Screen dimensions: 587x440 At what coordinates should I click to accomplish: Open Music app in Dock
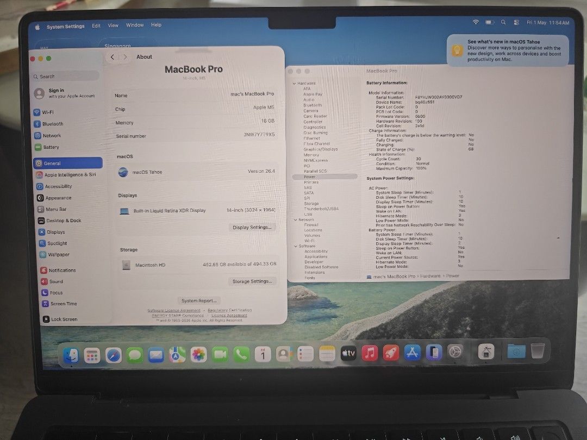click(x=370, y=353)
